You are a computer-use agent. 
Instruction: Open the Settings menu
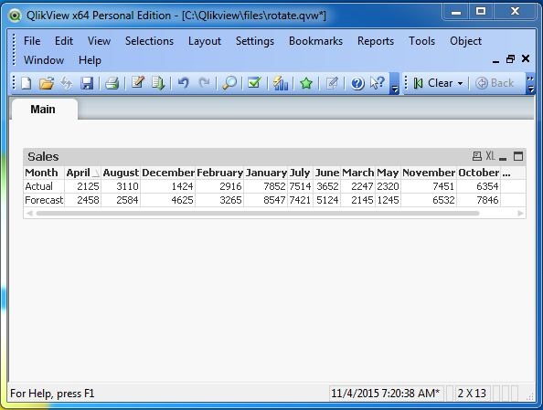pos(255,41)
